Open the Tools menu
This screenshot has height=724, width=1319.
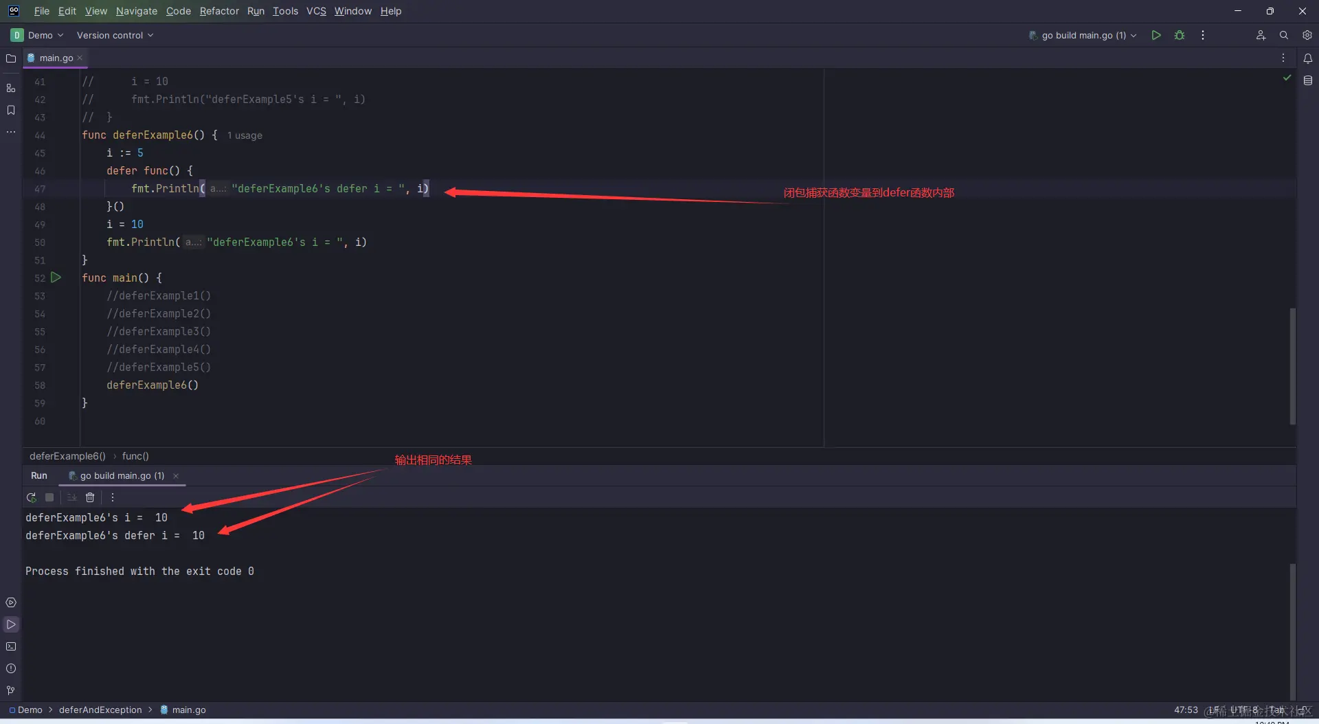(285, 11)
